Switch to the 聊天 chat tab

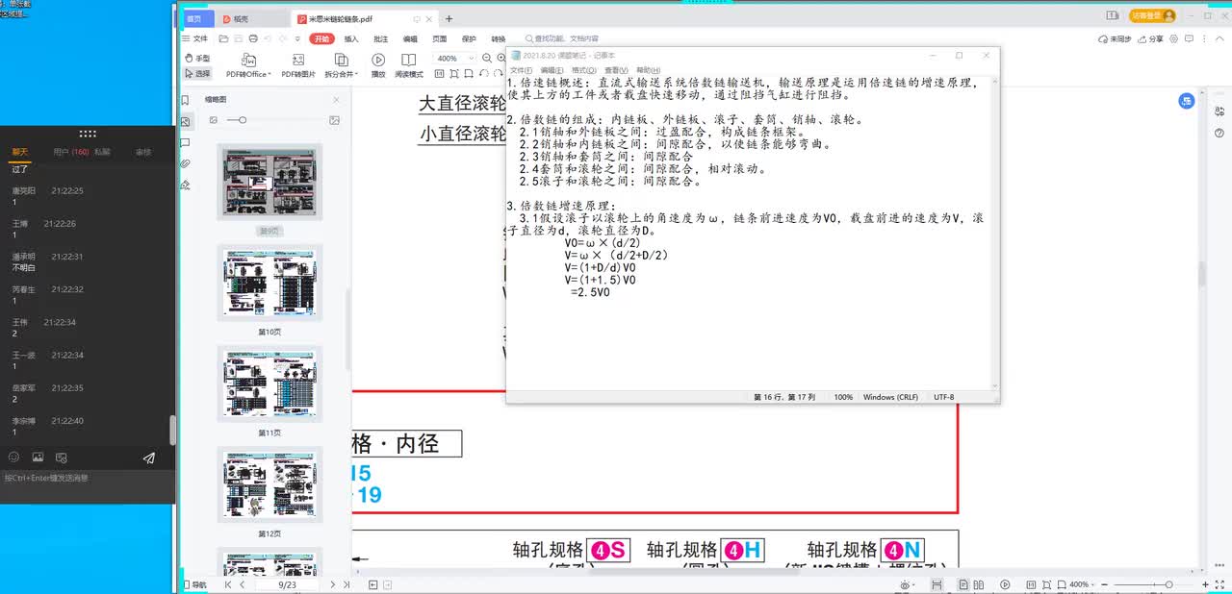click(20, 152)
